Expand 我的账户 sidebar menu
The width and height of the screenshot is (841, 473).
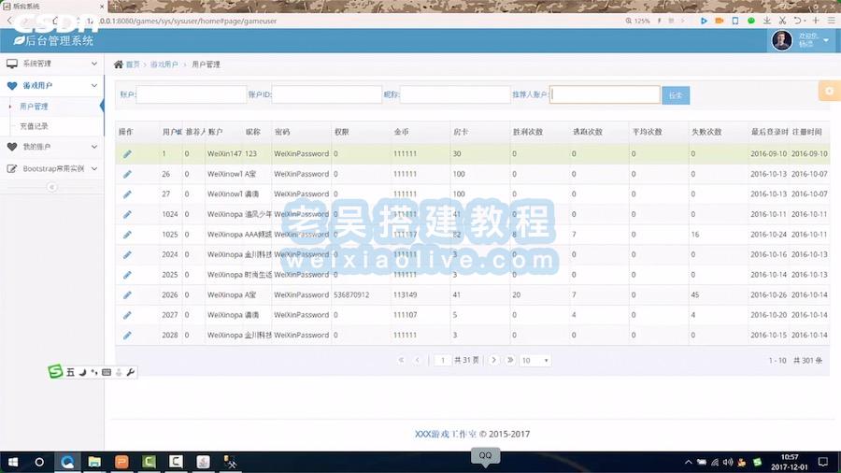coord(52,147)
